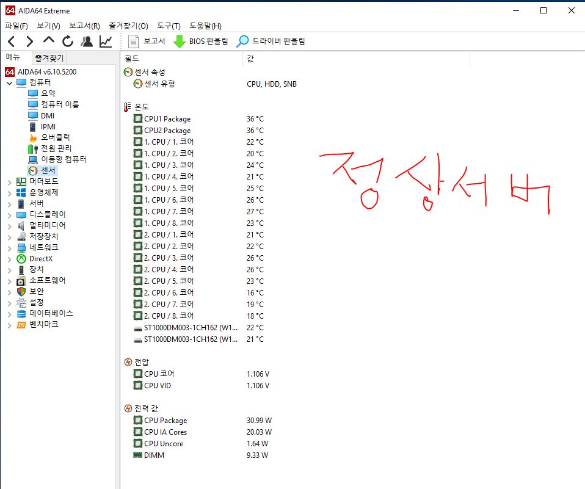The width and height of the screenshot is (585, 489).
Task: Click the 운영체제 Windows logo icon
Action: (21, 192)
